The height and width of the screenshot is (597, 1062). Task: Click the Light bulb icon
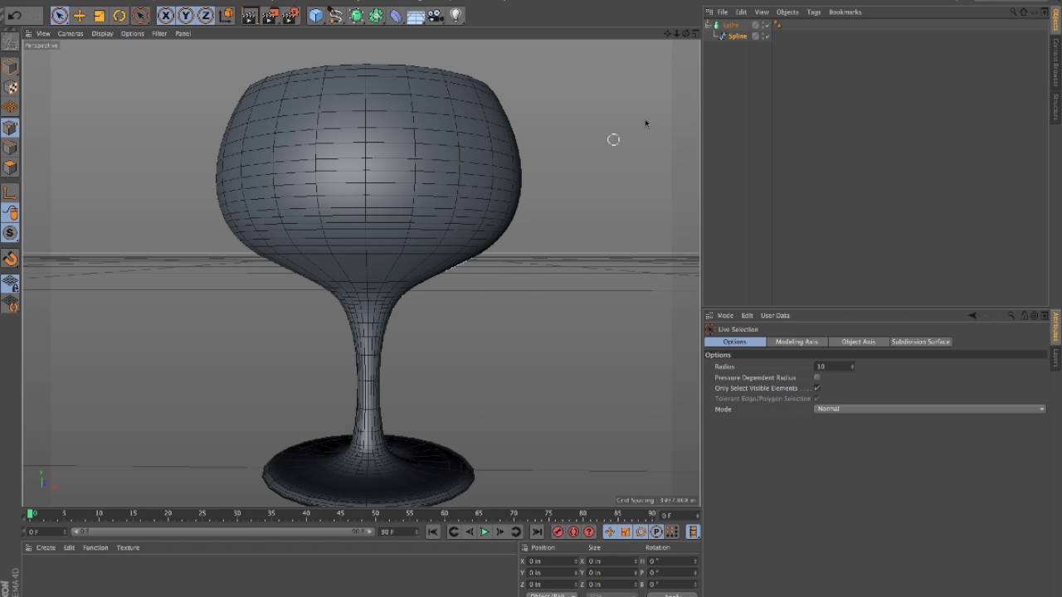click(455, 15)
